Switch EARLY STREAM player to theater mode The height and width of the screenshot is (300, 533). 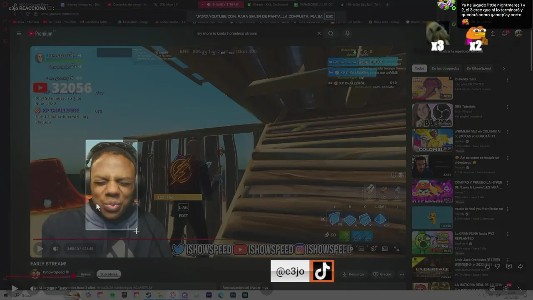385,249
